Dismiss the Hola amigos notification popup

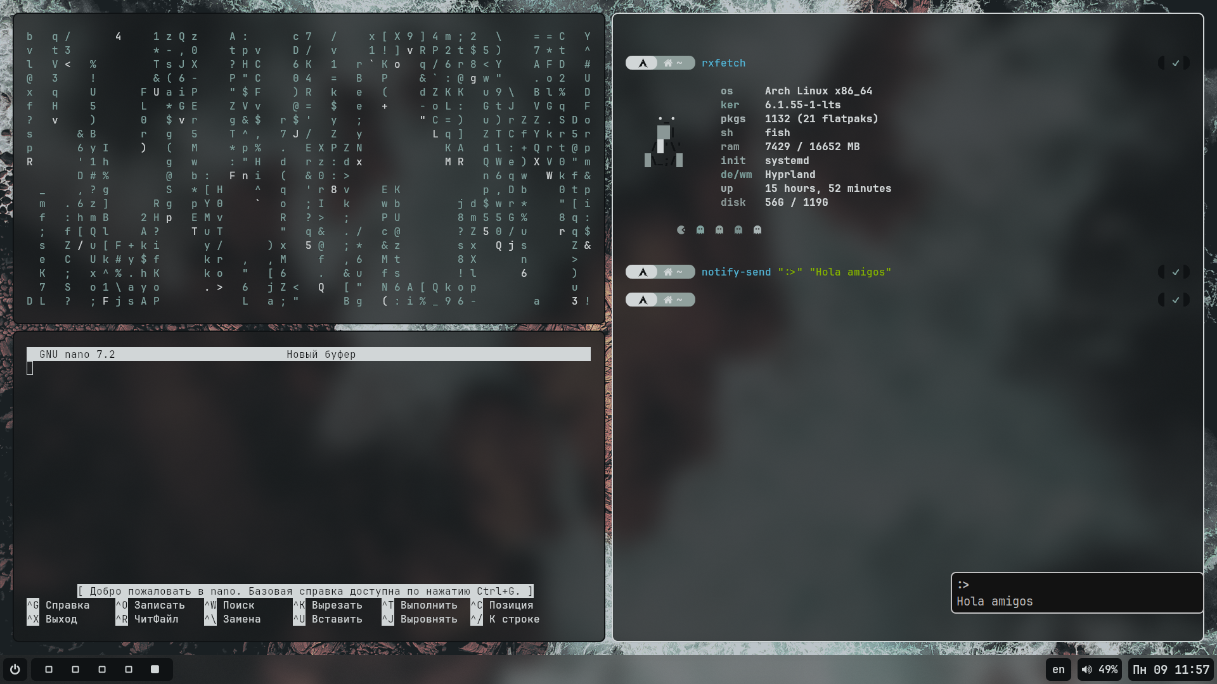click(1076, 593)
